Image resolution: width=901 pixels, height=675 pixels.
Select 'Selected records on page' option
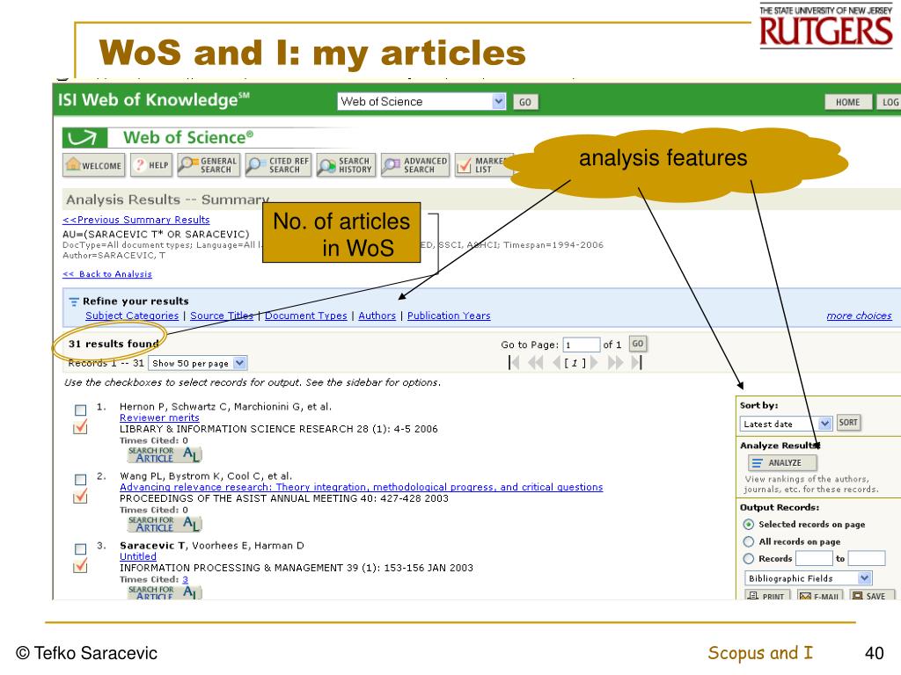(x=748, y=524)
